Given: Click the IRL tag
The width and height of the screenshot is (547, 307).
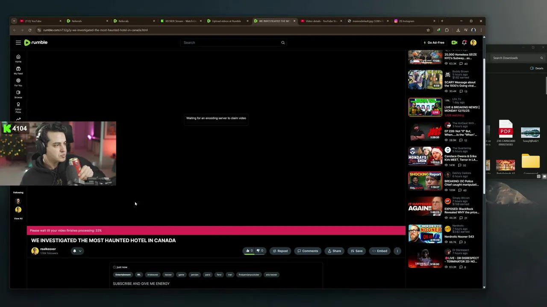Looking at the screenshot, I should (x=139, y=275).
